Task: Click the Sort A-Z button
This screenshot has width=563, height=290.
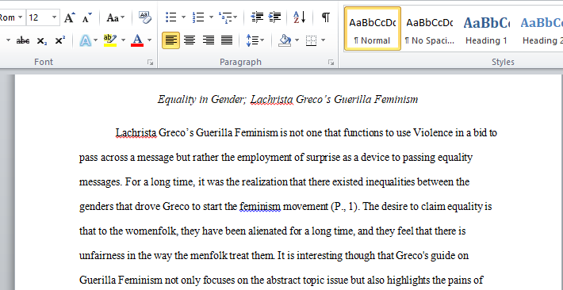Action: click(300, 17)
